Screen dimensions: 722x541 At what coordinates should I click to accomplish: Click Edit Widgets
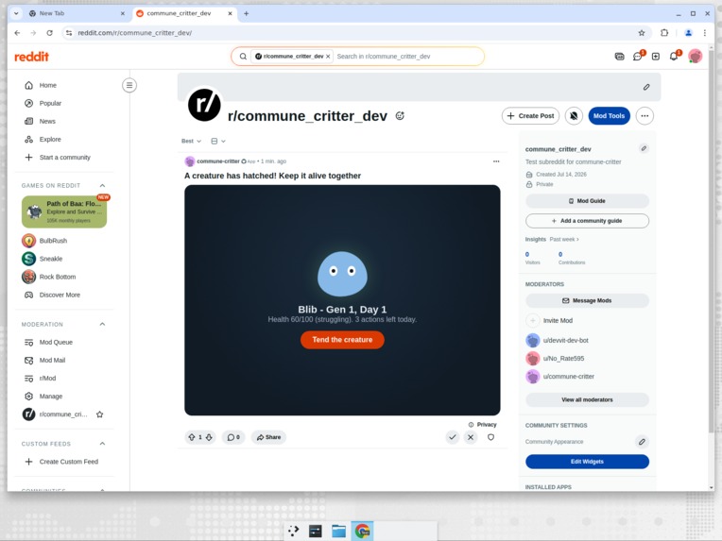click(587, 462)
